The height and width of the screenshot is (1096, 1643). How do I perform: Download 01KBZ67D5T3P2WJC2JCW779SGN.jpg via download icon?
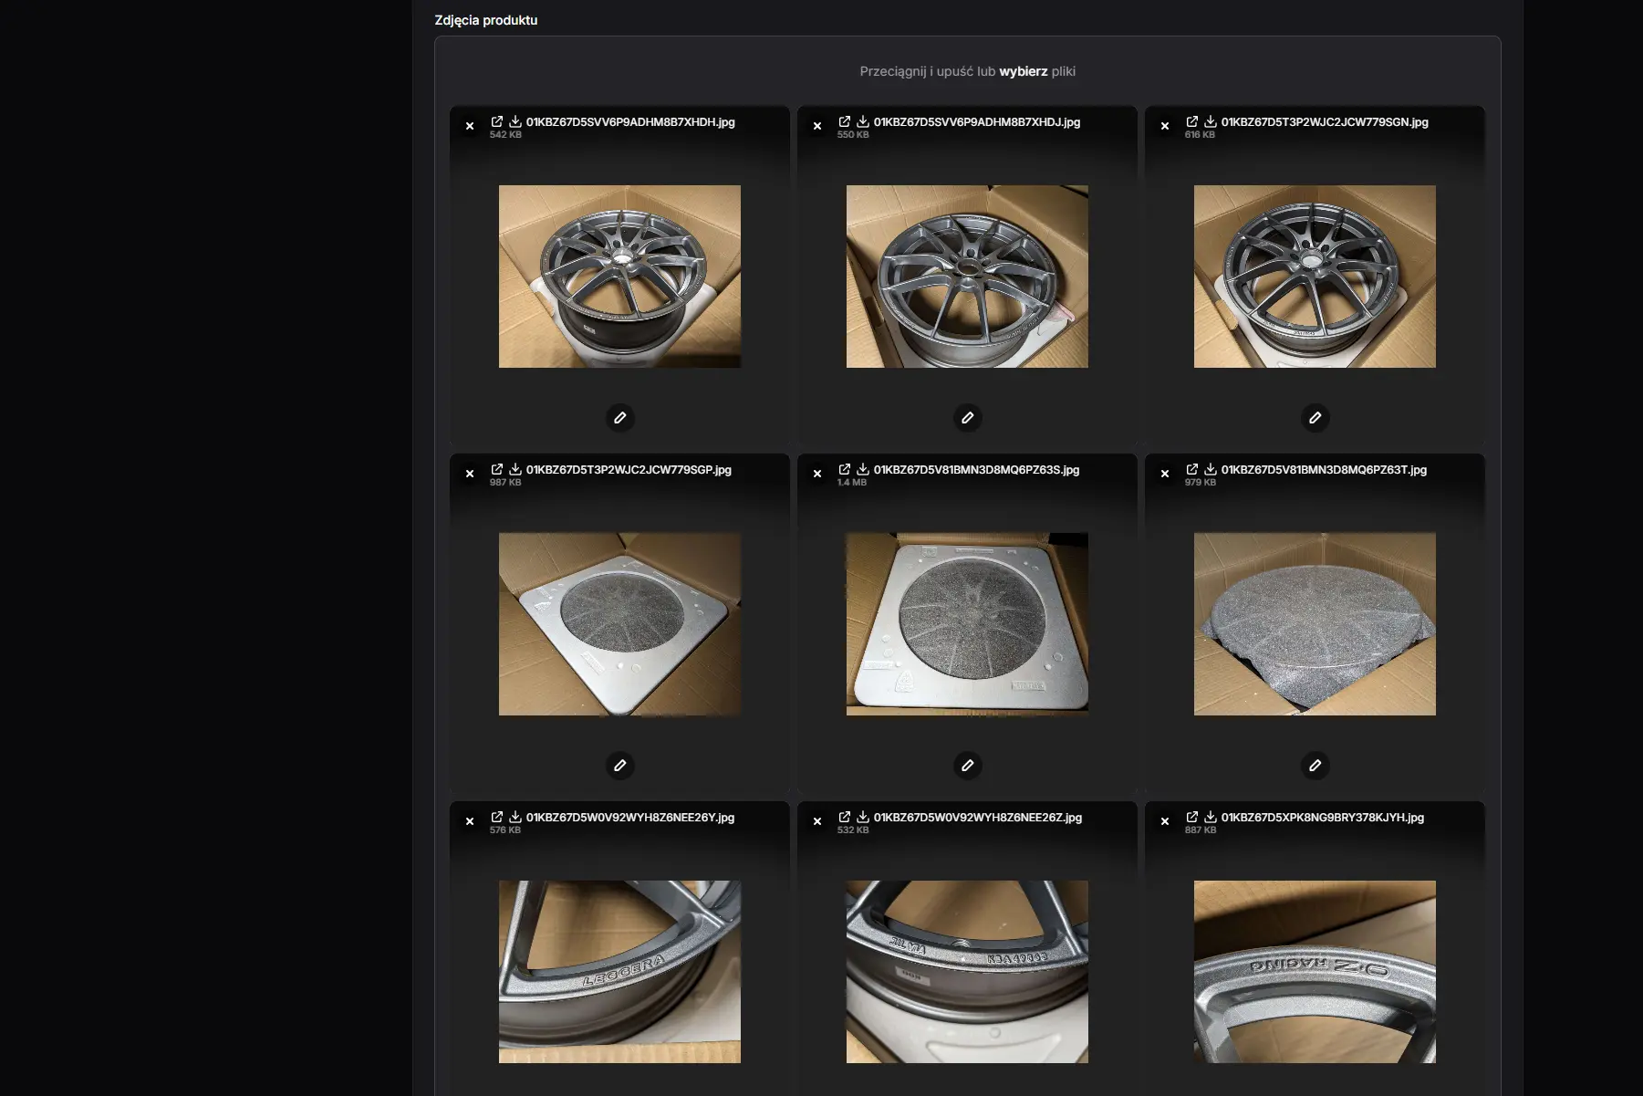[1211, 120]
